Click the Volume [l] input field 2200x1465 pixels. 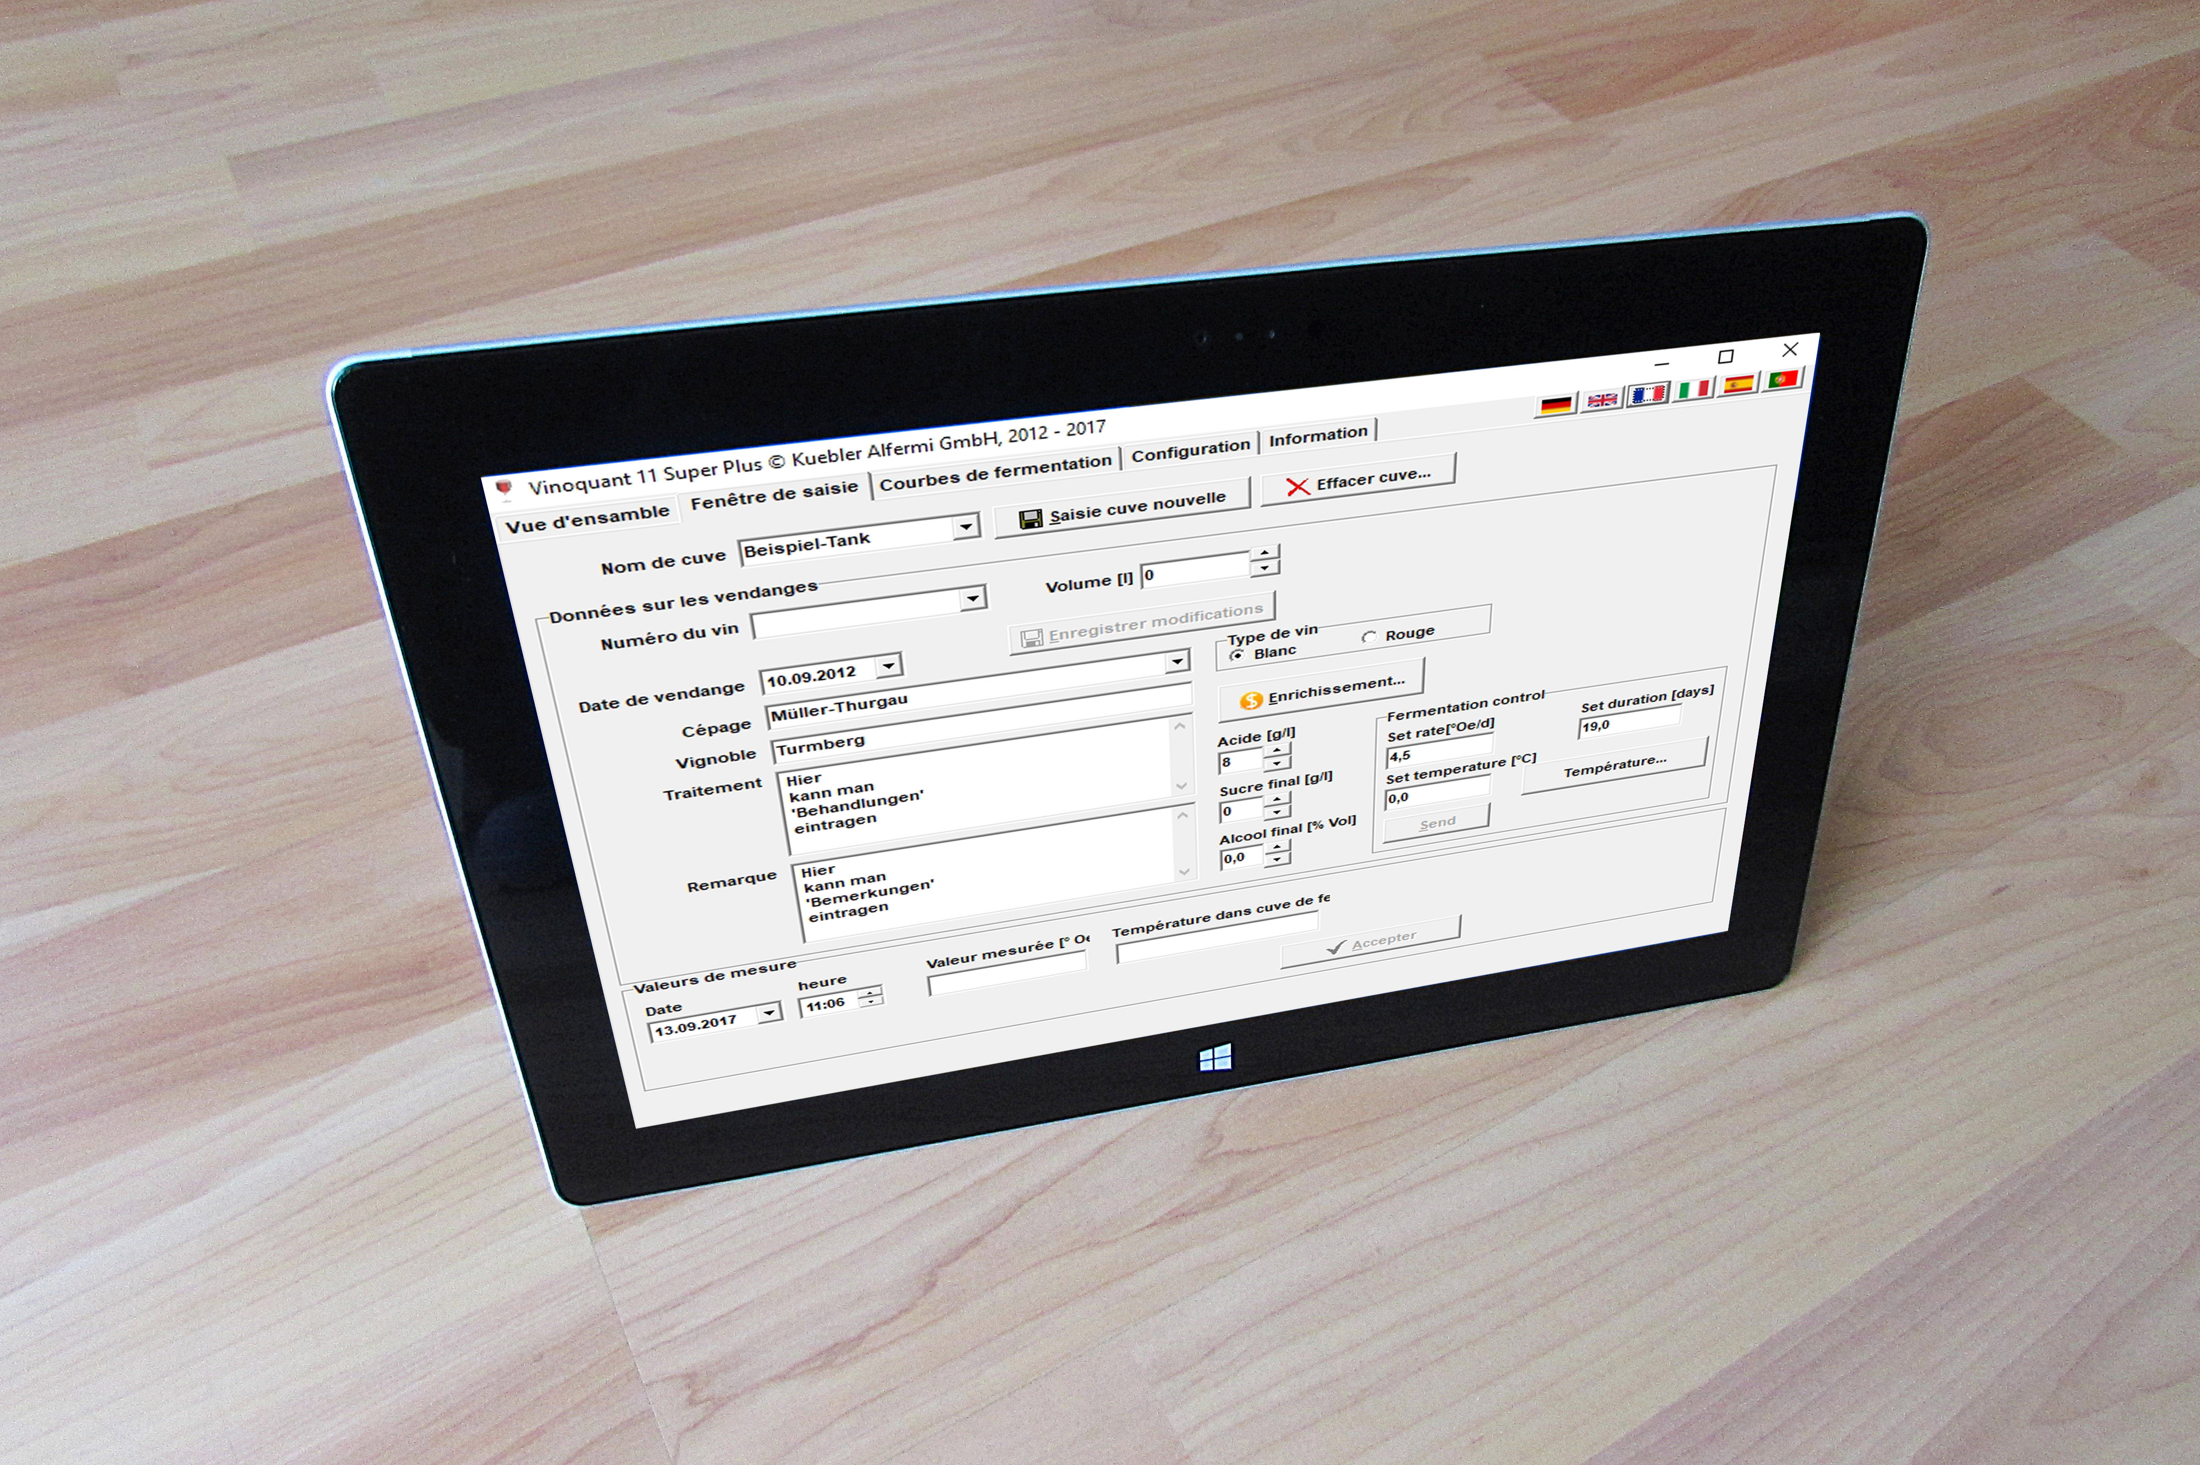(x=1197, y=571)
